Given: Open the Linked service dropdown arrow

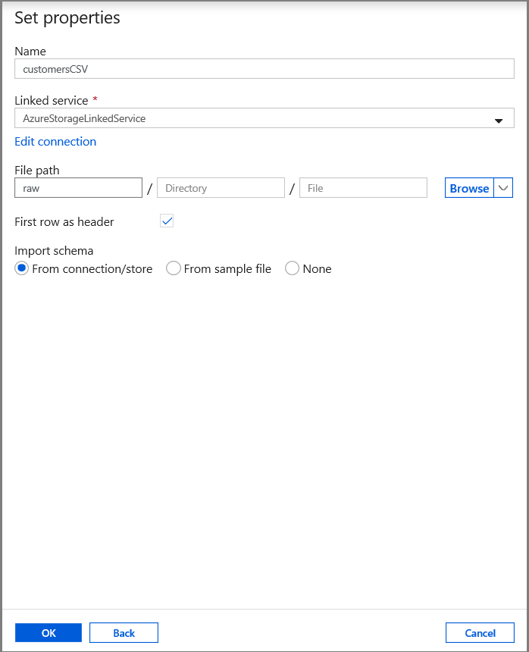Looking at the screenshot, I should coord(499,120).
